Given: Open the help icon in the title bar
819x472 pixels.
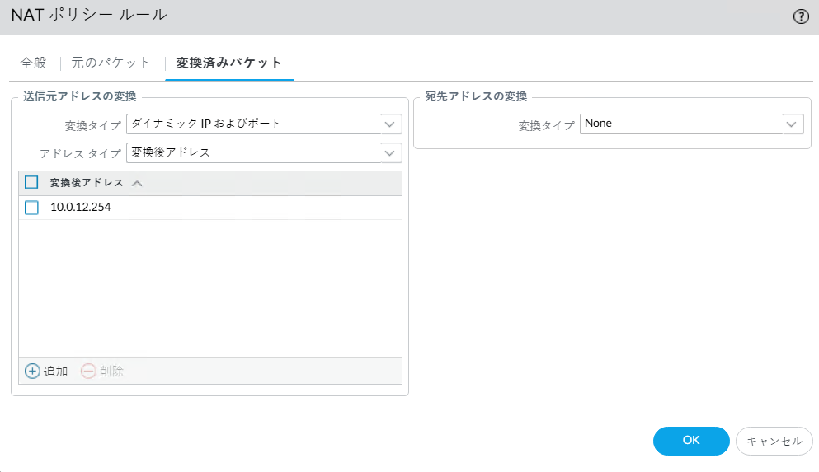Looking at the screenshot, I should tap(800, 16).
